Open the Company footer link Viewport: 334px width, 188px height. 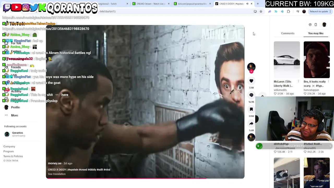click(9, 146)
